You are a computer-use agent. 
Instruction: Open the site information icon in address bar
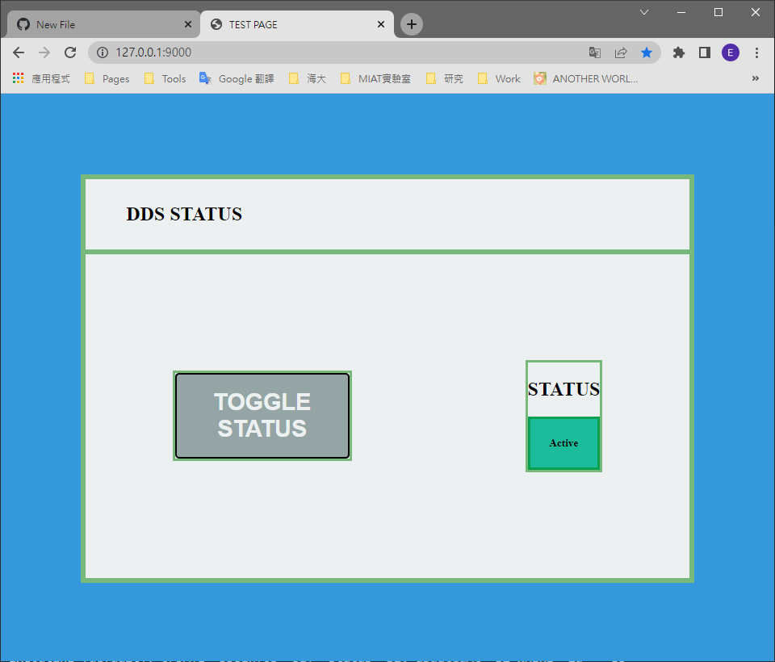pos(103,52)
